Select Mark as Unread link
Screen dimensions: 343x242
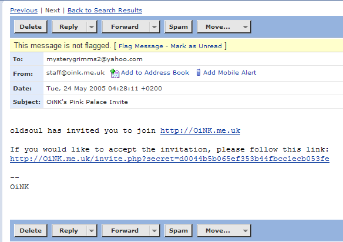tap(196, 46)
